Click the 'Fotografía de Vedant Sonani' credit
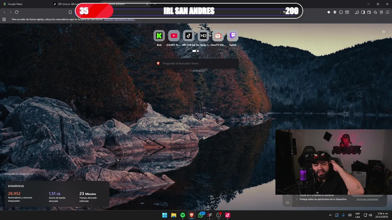The height and width of the screenshot is (220, 392). pos(19,174)
